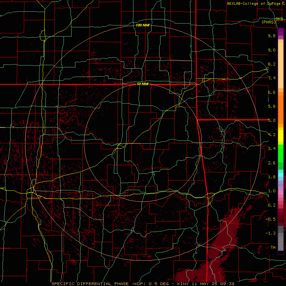Pick the bright green band of the color scale
Viewport: 286px width, 286px height.
click(281, 153)
